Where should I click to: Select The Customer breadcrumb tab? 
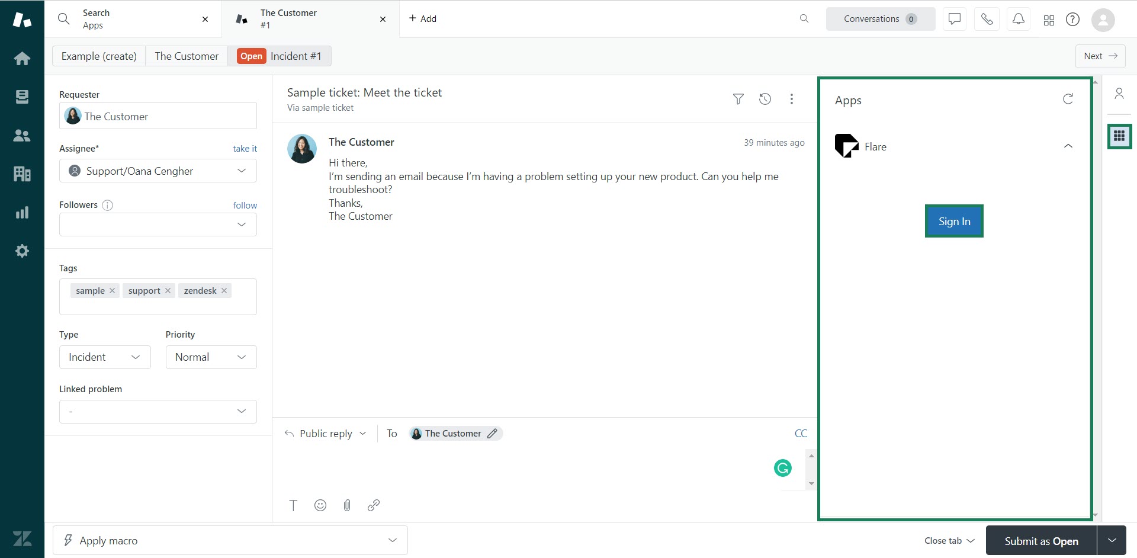tap(187, 56)
